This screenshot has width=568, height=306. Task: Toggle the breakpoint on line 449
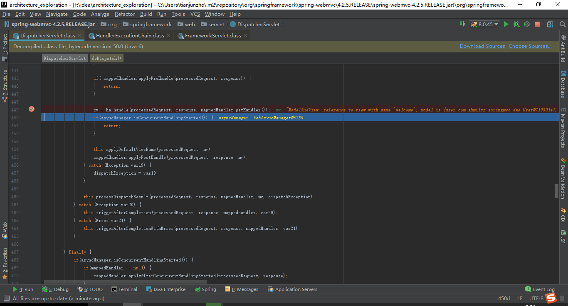(32, 109)
